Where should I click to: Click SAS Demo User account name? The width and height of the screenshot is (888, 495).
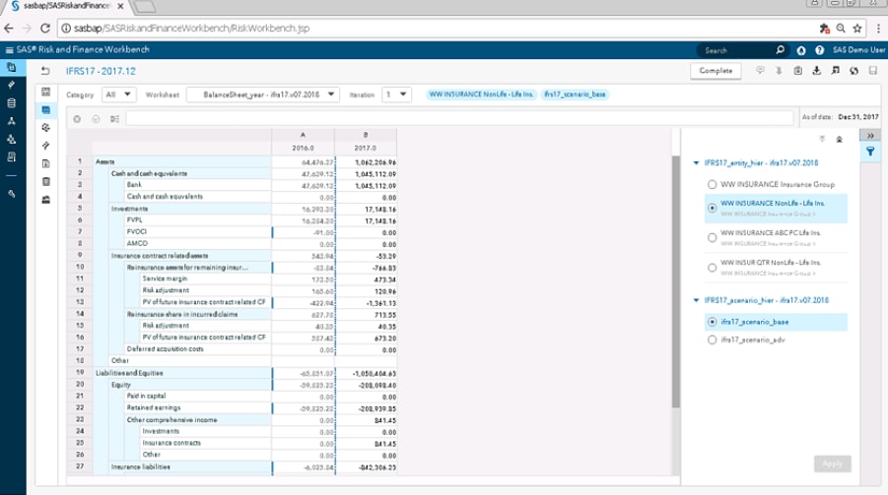[858, 50]
